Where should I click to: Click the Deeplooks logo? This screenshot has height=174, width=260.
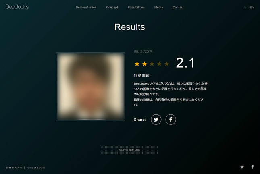click(x=17, y=7)
